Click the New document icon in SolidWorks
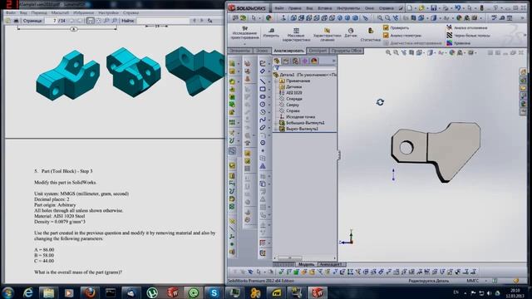The width and height of the screenshot is (532, 299). pos(410,7)
